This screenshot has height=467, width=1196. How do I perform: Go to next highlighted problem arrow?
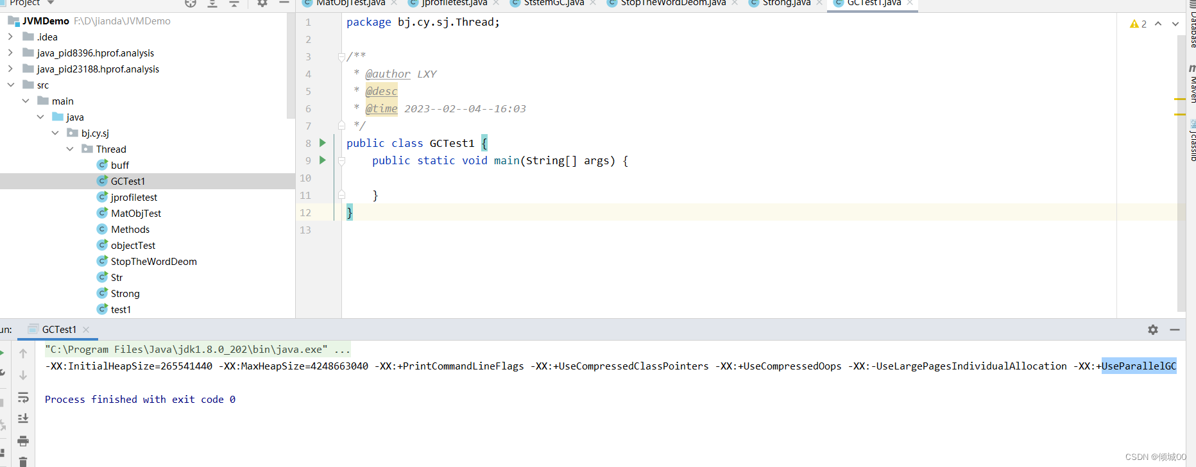[x=1175, y=24]
